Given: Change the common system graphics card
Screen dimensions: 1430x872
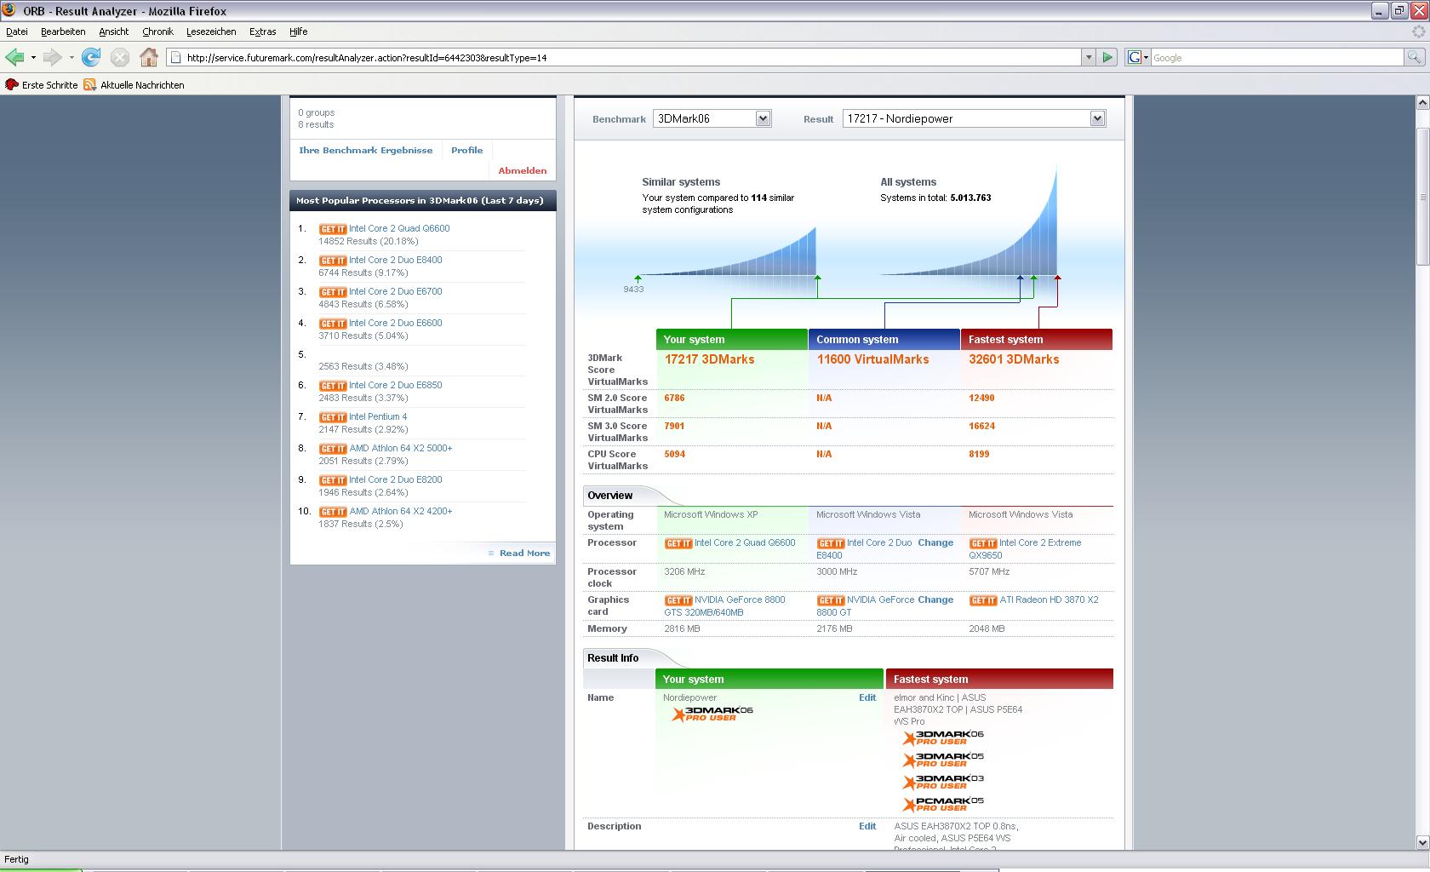Looking at the screenshot, I should coord(935,600).
